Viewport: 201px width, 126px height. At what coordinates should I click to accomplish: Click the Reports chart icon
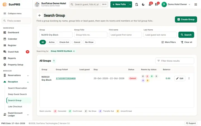5,58
